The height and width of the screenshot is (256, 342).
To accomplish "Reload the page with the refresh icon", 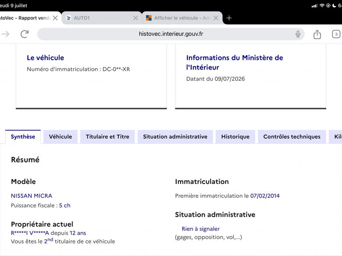I will pyautogui.click(x=25, y=34).
